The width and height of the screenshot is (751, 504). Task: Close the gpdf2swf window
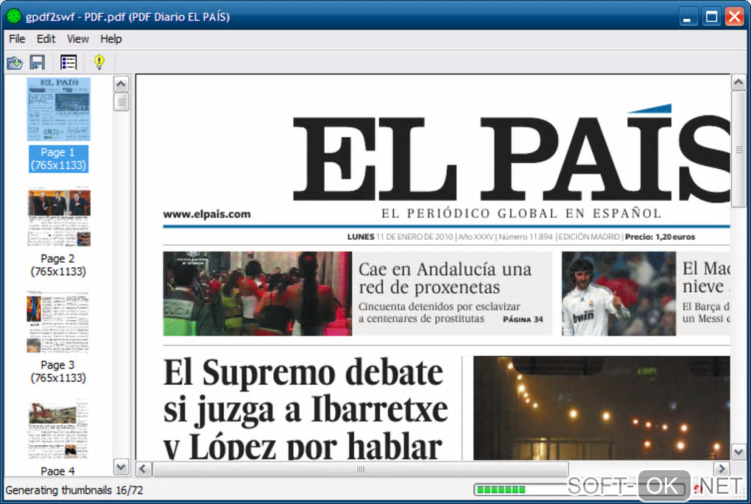734,17
